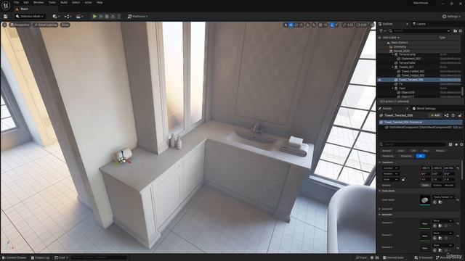Switch to the World Settings tab

pos(424,109)
